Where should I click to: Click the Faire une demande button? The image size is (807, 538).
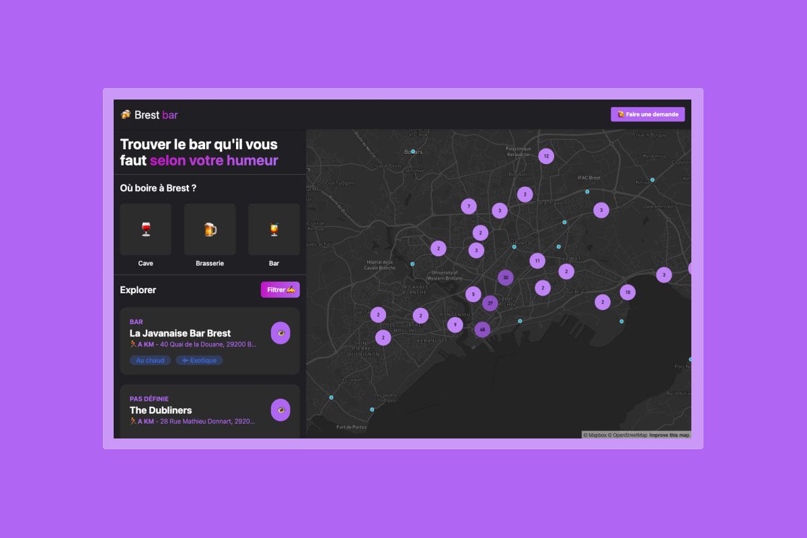[648, 114]
